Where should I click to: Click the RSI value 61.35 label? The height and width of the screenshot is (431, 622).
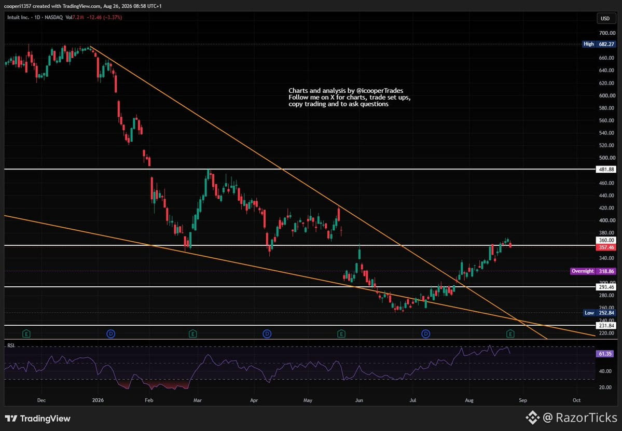click(x=605, y=354)
